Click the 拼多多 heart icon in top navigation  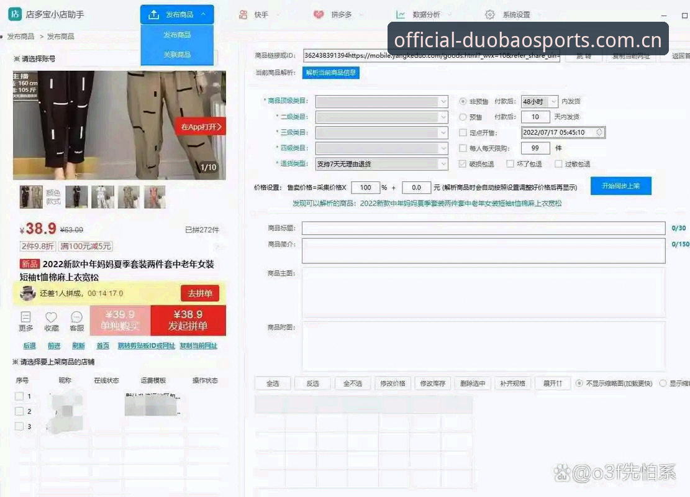(319, 14)
